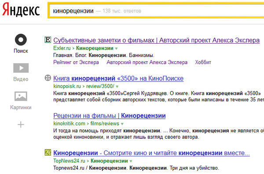Select the Поиск circle icon in sidebar

pyautogui.click(x=21, y=40)
